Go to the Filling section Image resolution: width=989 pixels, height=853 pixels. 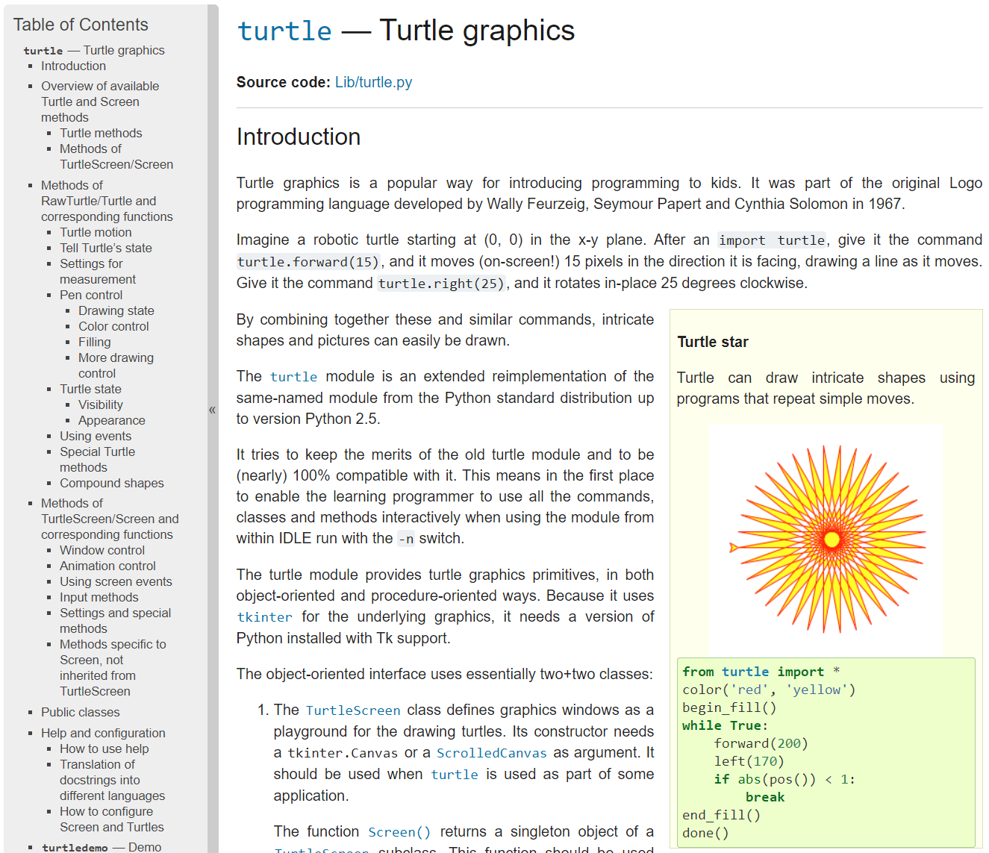click(94, 342)
